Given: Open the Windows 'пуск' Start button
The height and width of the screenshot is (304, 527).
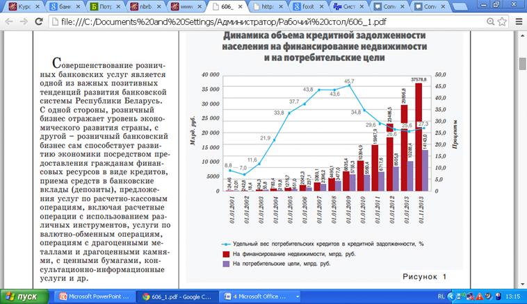Looking at the screenshot, I should pyautogui.click(x=25, y=296).
